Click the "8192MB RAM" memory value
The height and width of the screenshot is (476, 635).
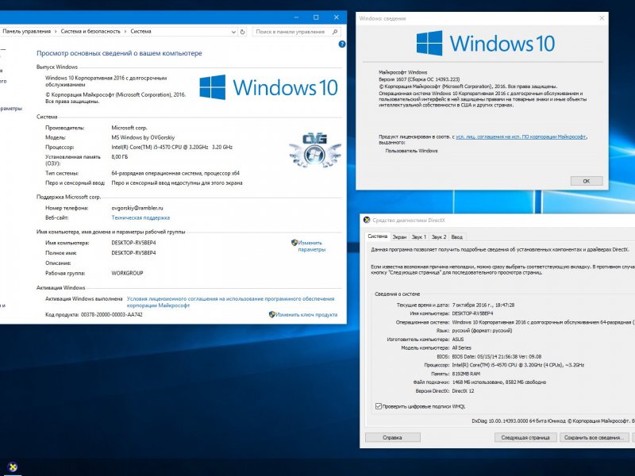466,374
